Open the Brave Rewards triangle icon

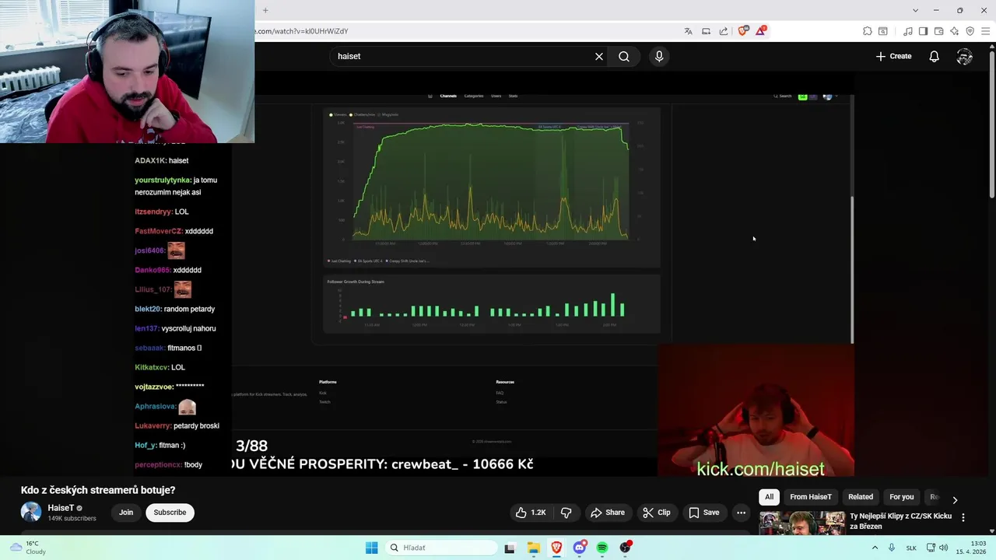coord(760,31)
